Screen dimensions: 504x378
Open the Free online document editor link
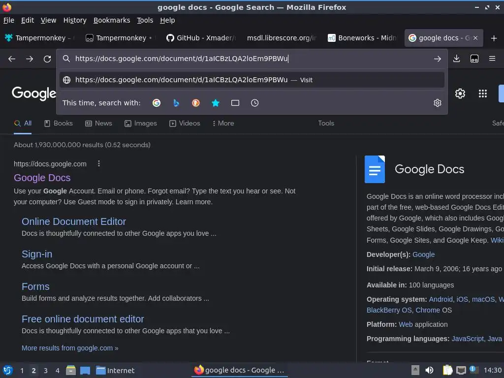(83, 319)
